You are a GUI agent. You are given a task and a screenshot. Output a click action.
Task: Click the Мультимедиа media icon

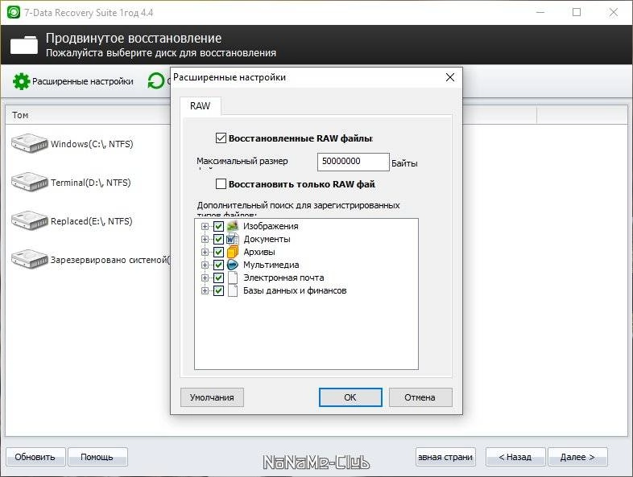coord(233,265)
